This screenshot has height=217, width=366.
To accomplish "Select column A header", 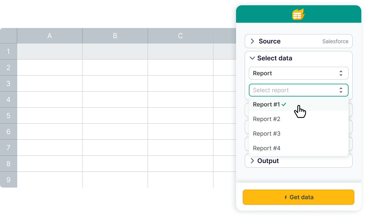I will [x=50, y=36].
